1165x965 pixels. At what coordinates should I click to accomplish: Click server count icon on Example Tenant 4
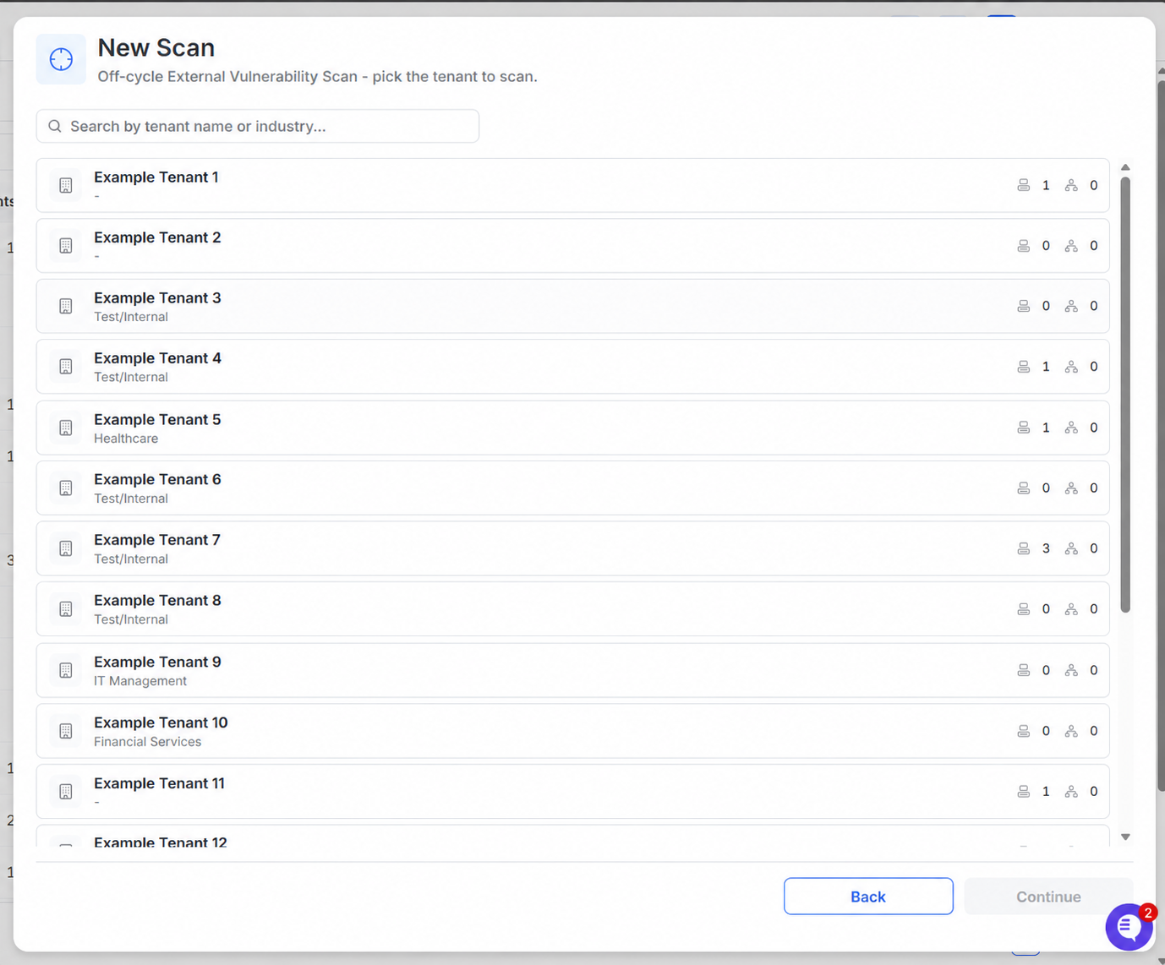coord(1023,367)
